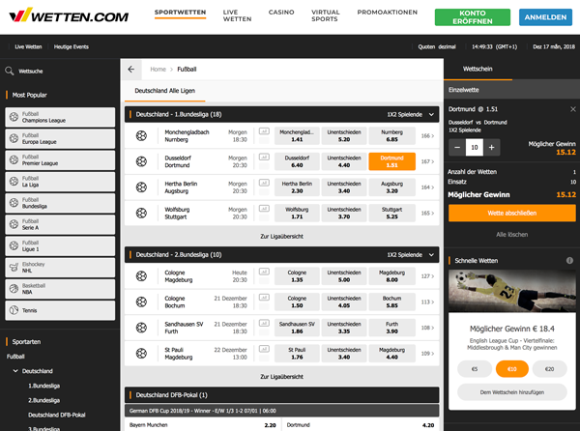The image size is (580, 431).
Task: Open the Live Wetten menu item
Action: [237, 15]
